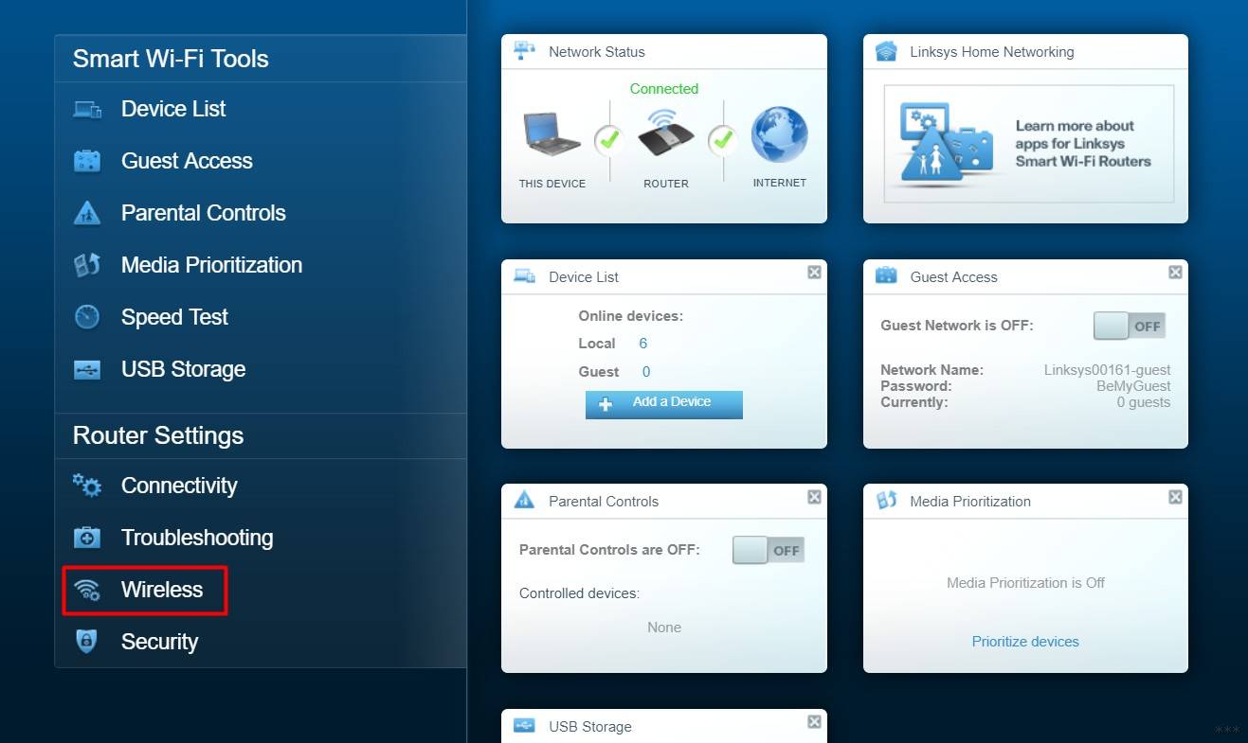Click the Speed Test gauge icon
The image size is (1248, 743).
tap(87, 317)
